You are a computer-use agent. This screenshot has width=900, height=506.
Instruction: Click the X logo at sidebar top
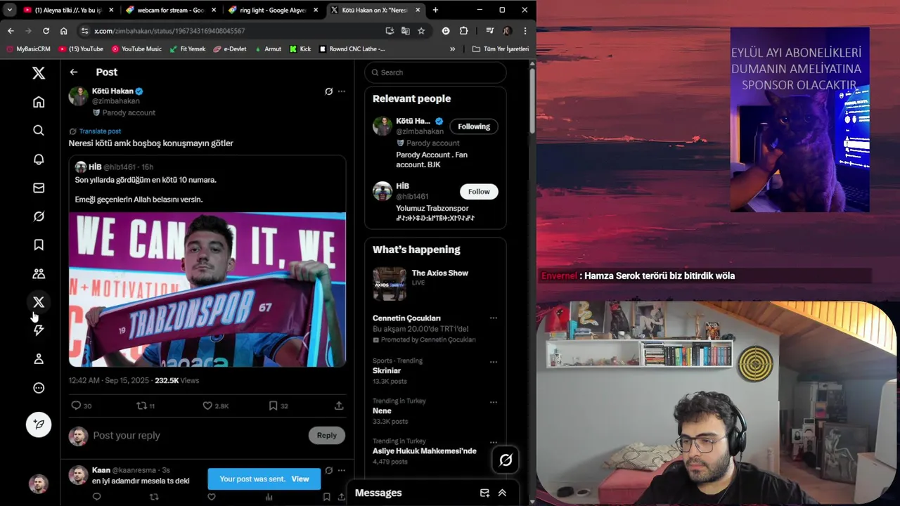coord(39,73)
